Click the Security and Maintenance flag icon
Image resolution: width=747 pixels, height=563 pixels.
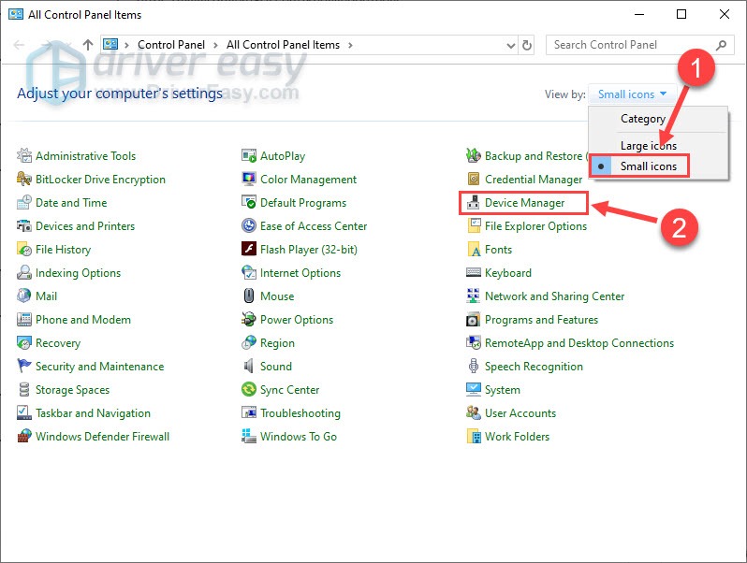click(24, 367)
